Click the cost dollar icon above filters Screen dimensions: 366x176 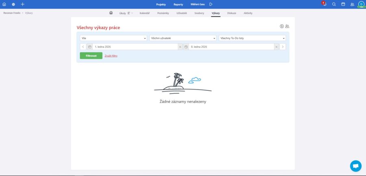pos(282,26)
